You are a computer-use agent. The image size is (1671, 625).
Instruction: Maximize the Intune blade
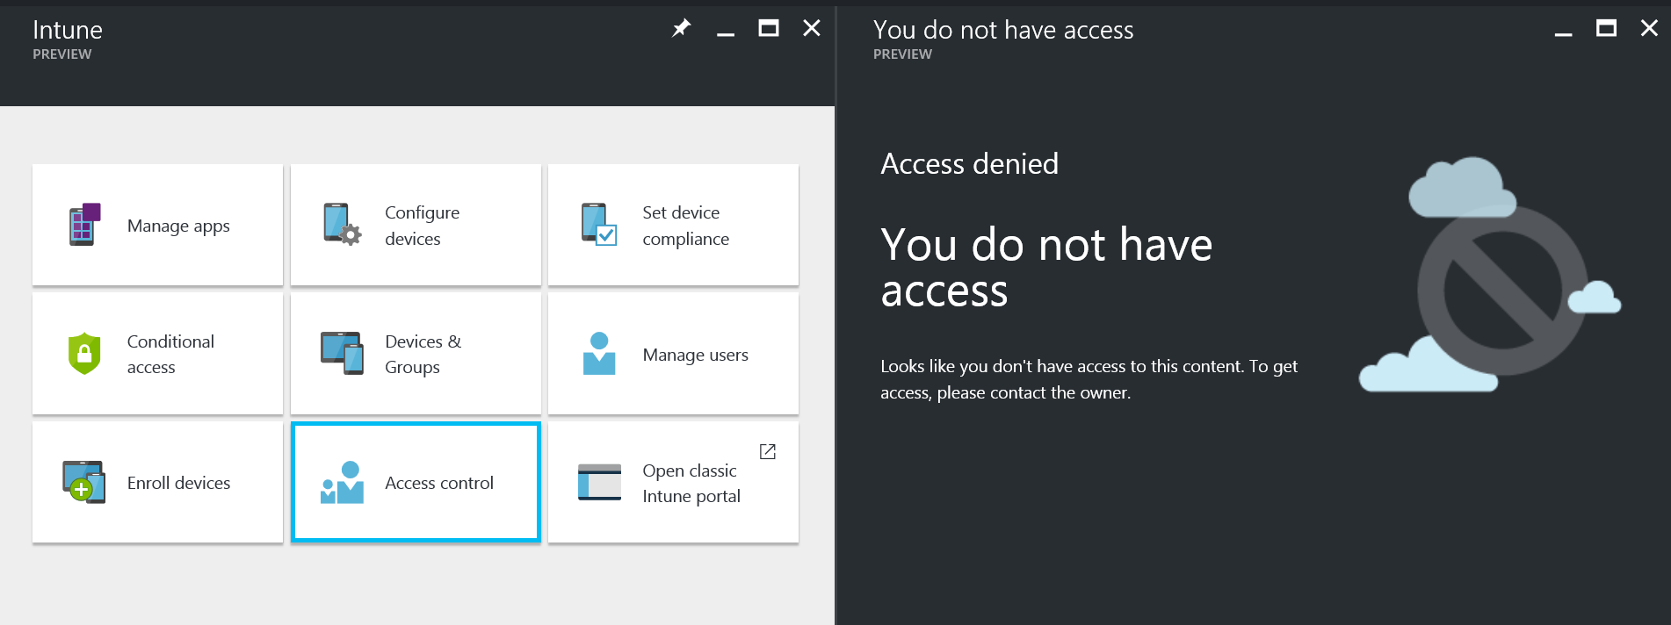(768, 29)
